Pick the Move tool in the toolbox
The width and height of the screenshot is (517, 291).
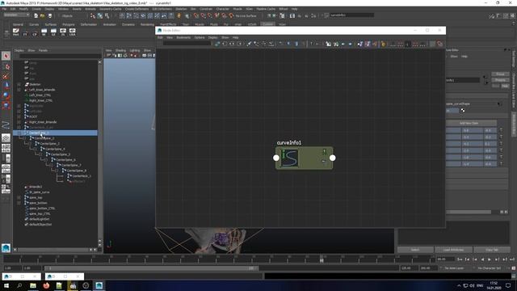coord(6,86)
